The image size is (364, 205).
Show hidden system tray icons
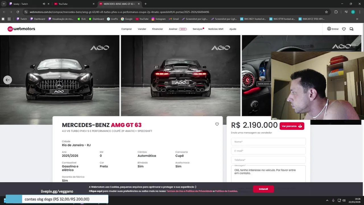click(327, 200)
